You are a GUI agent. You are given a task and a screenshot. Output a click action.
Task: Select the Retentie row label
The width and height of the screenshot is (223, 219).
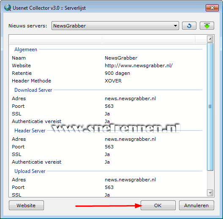[22, 73]
